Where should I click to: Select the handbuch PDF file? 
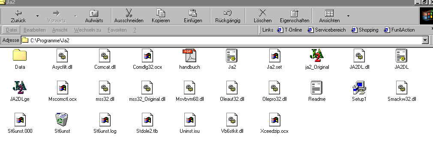[189, 59]
